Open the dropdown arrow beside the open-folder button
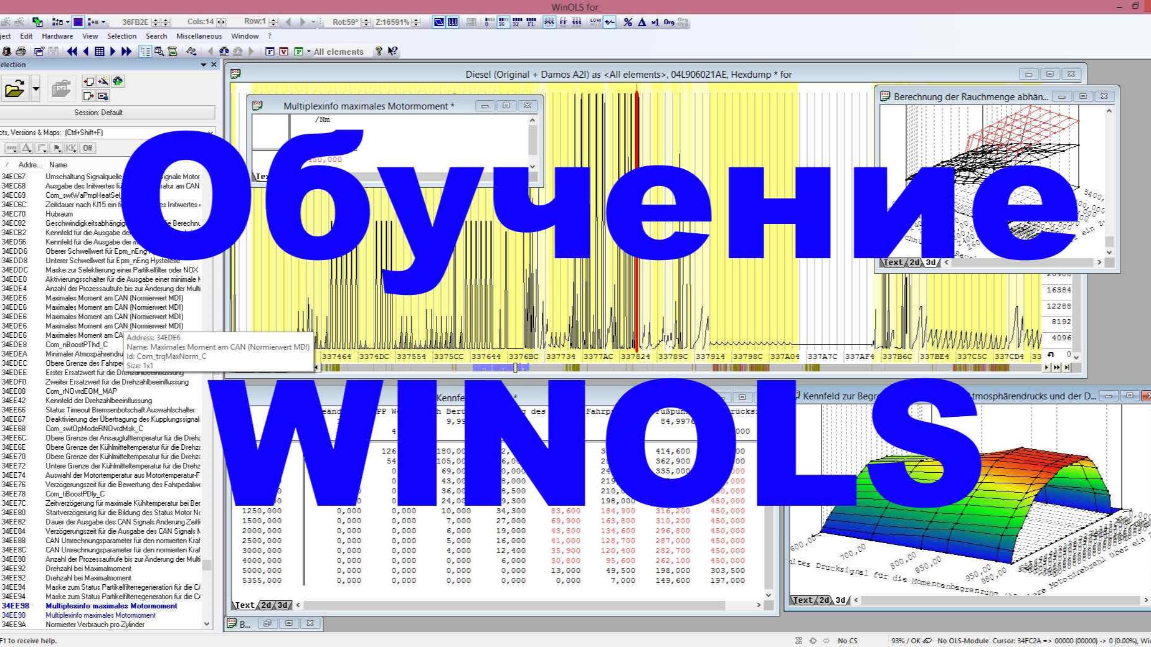The height and width of the screenshot is (647, 1151). click(36, 89)
